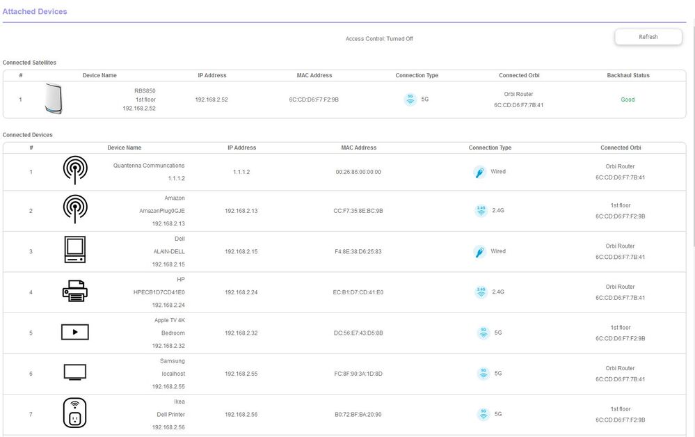The image size is (695, 437).
Task: Click the AmazonPlug 2.4G Wi-Fi icon
Action: coord(481,211)
